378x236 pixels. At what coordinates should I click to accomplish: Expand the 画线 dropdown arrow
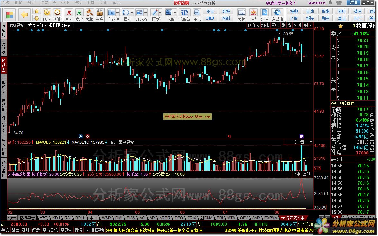coord(160,13)
